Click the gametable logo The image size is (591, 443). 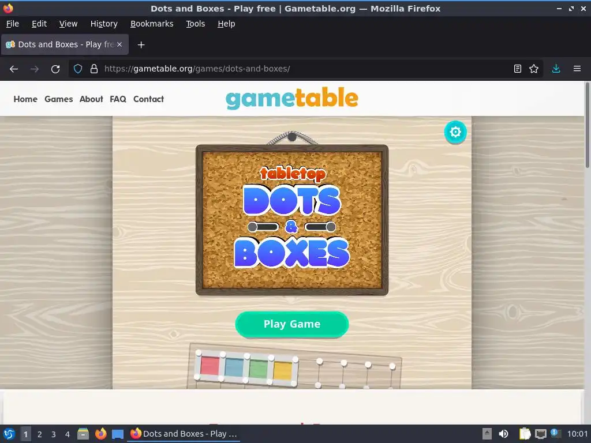[291, 98]
